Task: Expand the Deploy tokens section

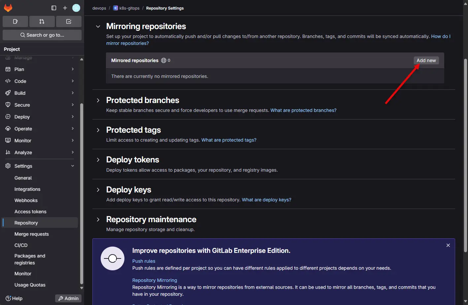Action: (x=98, y=160)
